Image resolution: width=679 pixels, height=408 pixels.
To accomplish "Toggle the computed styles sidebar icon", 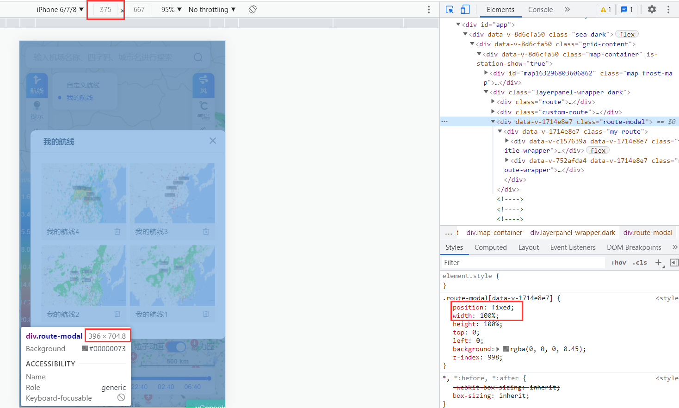I will (x=674, y=262).
